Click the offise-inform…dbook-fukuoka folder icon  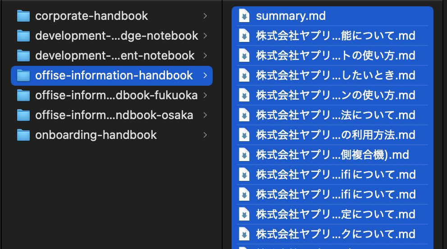(x=23, y=95)
